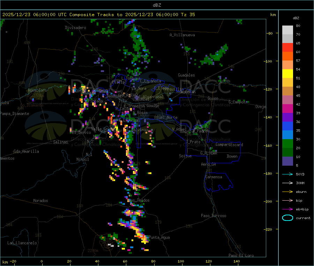
Task: Click the '-80' tick on vertical km axis
Action: (270, 33)
